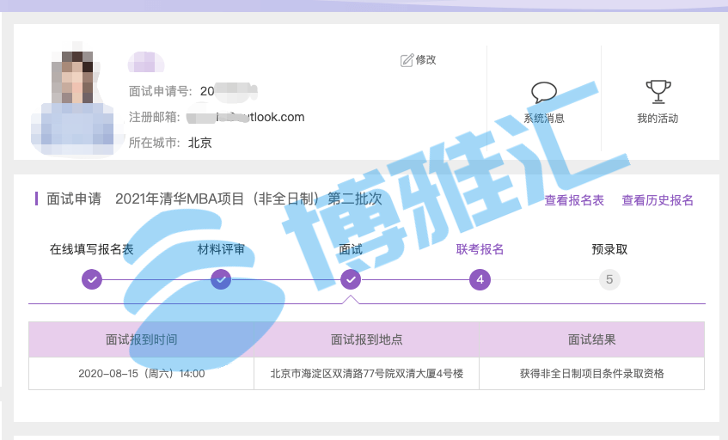Image resolution: width=728 pixels, height=440 pixels.
Task: Click the 系统消息 text label
Action: point(544,119)
